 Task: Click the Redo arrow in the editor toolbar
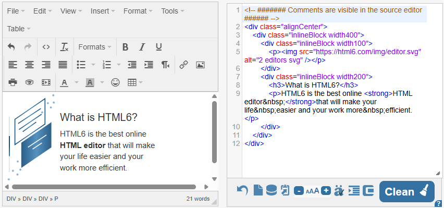point(28,47)
